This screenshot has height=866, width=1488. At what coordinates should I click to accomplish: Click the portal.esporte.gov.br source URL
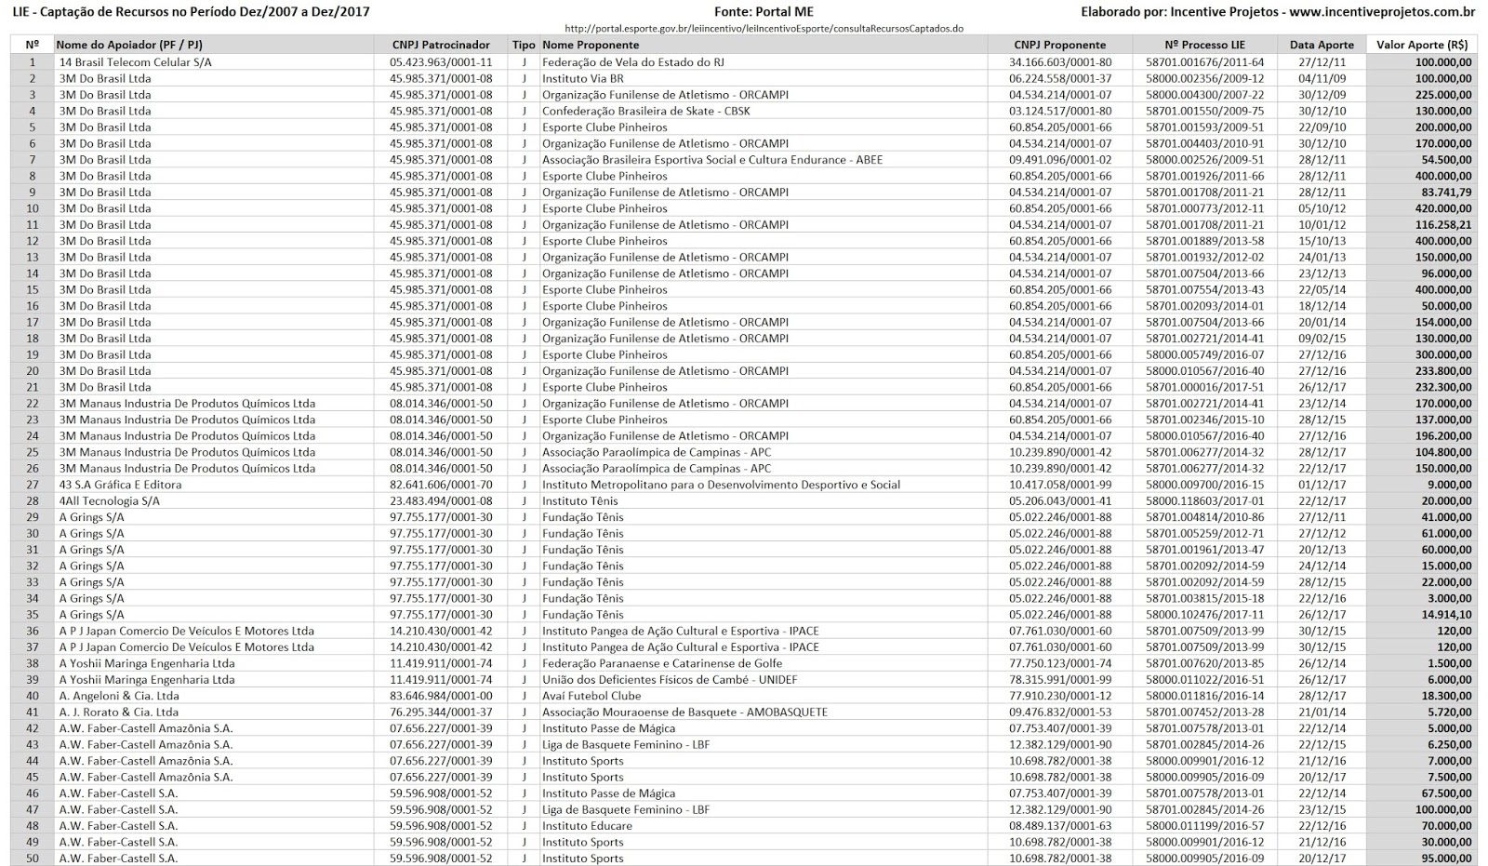[764, 28]
